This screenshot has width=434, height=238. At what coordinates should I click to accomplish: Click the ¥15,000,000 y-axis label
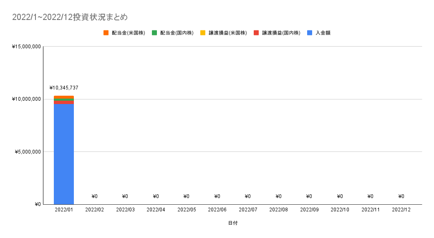click(26, 47)
